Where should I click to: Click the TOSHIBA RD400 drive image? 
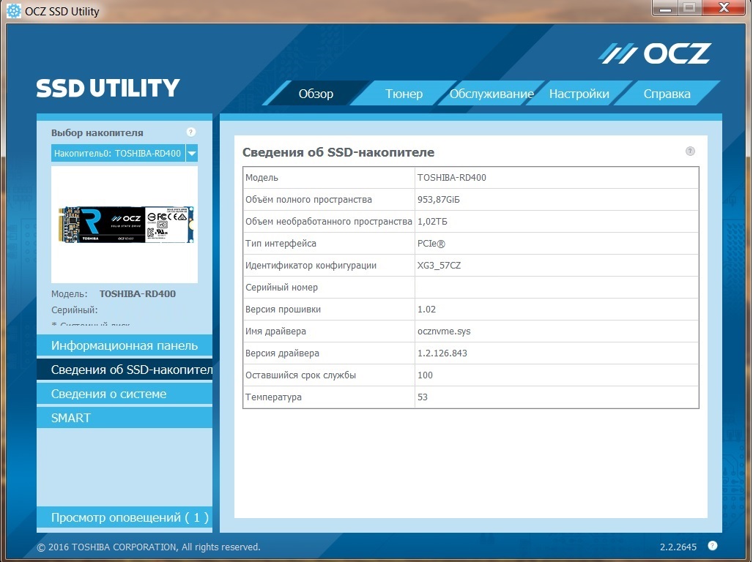126,225
